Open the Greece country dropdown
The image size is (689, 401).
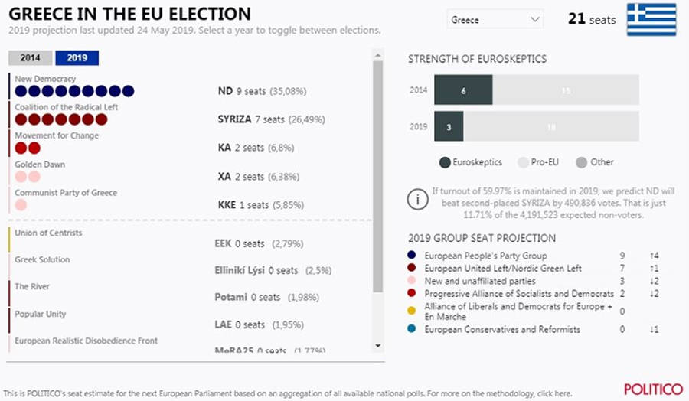[x=495, y=19]
